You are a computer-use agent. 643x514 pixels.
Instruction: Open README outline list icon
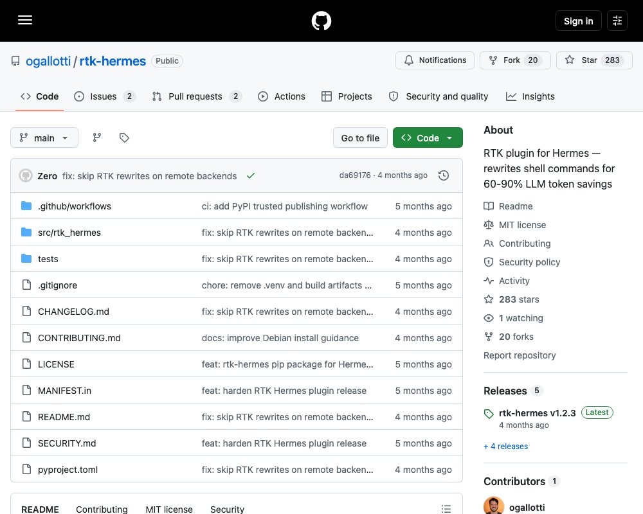[446, 509]
